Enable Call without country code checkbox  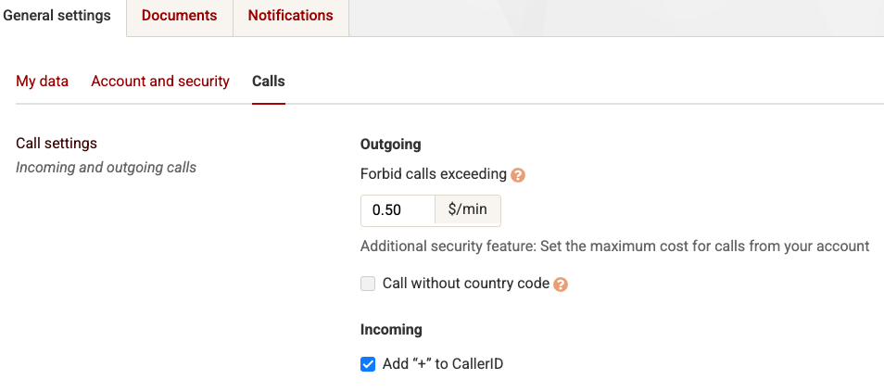(368, 284)
